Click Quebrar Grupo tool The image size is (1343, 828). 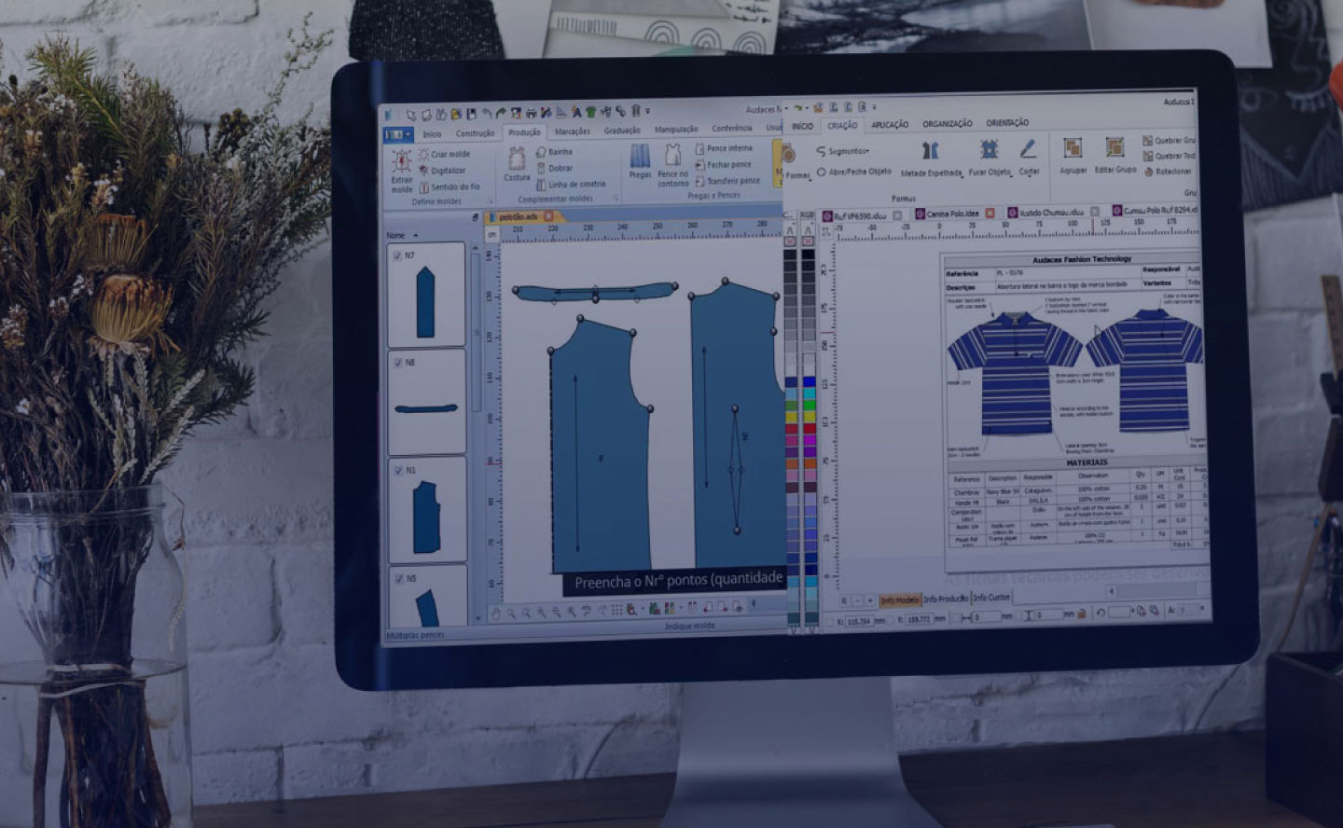(x=1170, y=141)
